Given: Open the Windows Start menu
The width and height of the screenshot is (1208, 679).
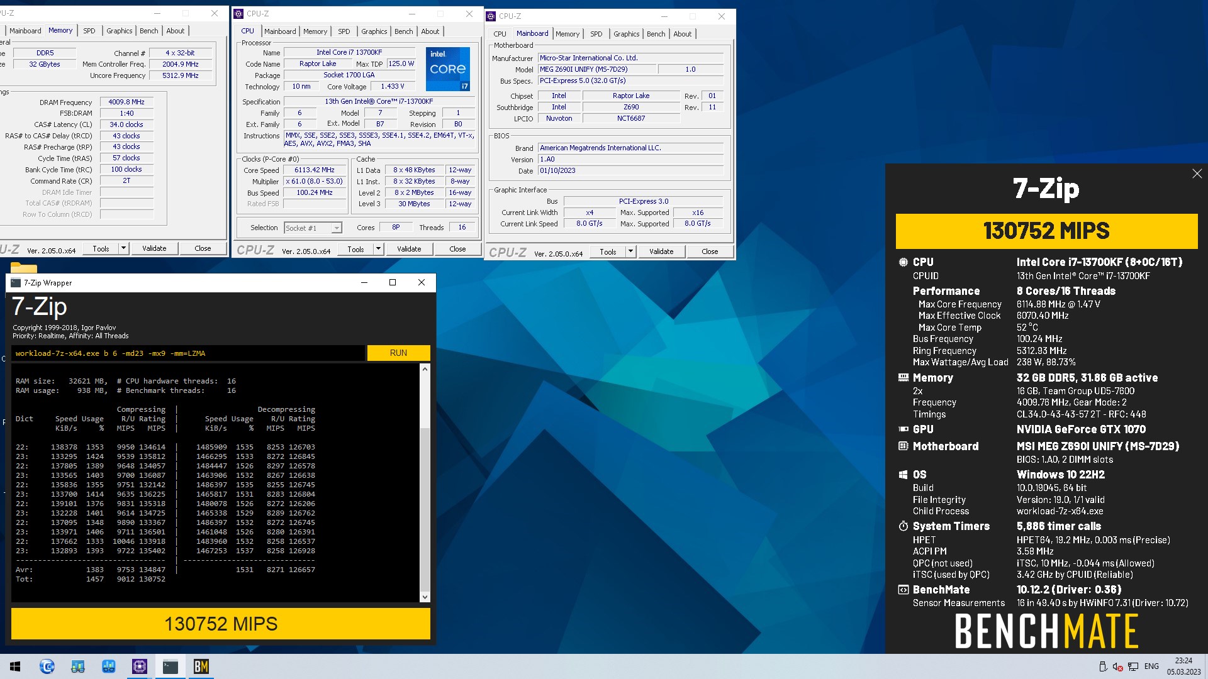Looking at the screenshot, I should click(x=15, y=666).
